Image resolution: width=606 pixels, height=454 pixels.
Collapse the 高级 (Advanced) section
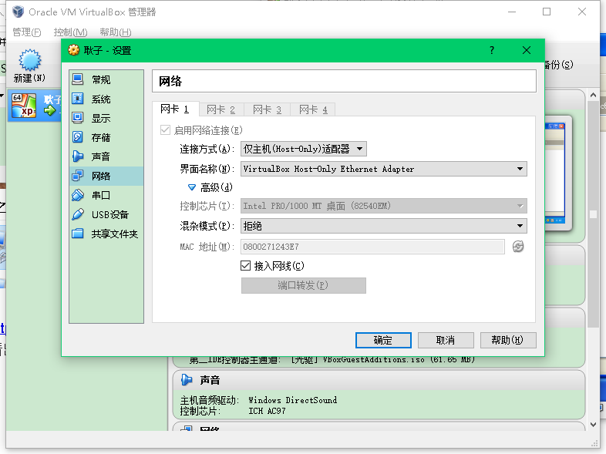click(192, 187)
